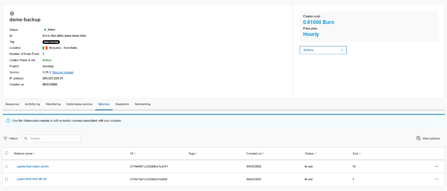
Task: Check the box for the jupyterhub-hub-db-dir volume
Action: click(6, 179)
